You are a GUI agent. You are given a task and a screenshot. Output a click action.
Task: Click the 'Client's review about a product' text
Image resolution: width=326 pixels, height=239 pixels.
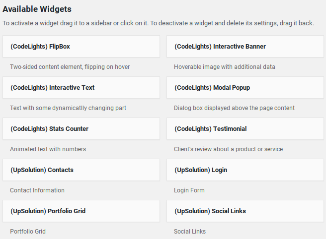pyautogui.click(x=229, y=149)
